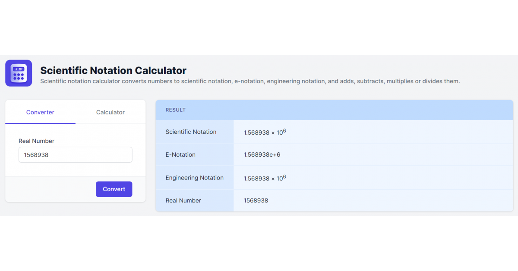The height and width of the screenshot is (271, 518).
Task: Click the Scientific Notation row label
Action: 191,132
